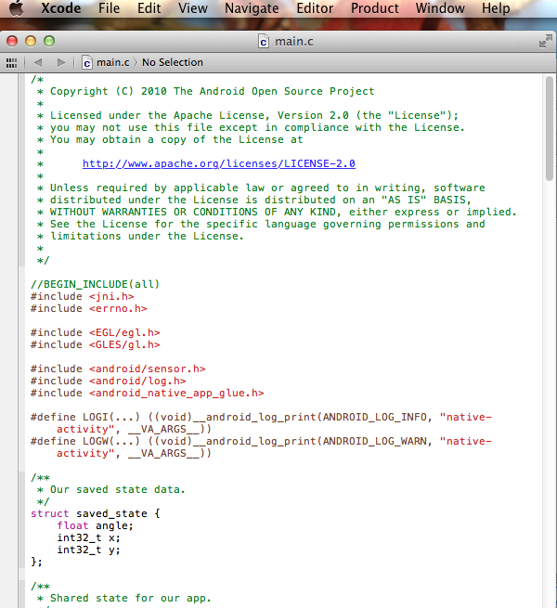Open the Navigate menu
Image resolution: width=557 pixels, height=608 pixels.
click(252, 8)
